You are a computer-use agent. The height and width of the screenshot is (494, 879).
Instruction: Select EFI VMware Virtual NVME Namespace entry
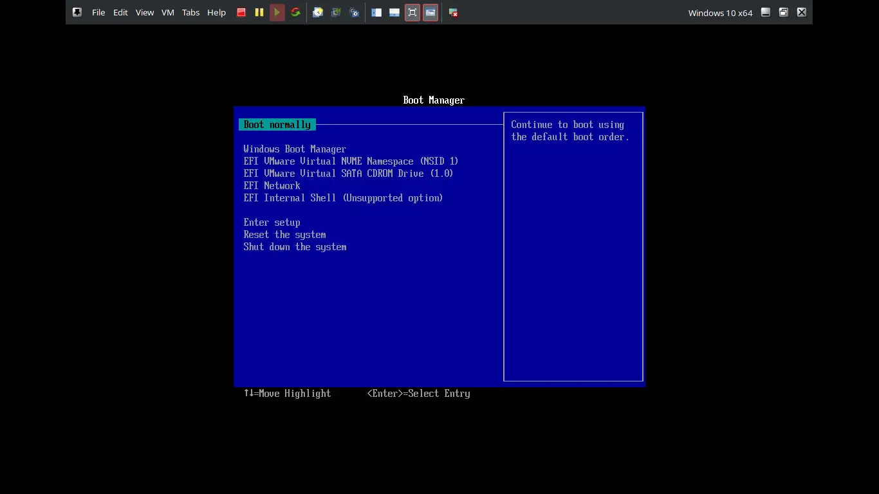[351, 161]
